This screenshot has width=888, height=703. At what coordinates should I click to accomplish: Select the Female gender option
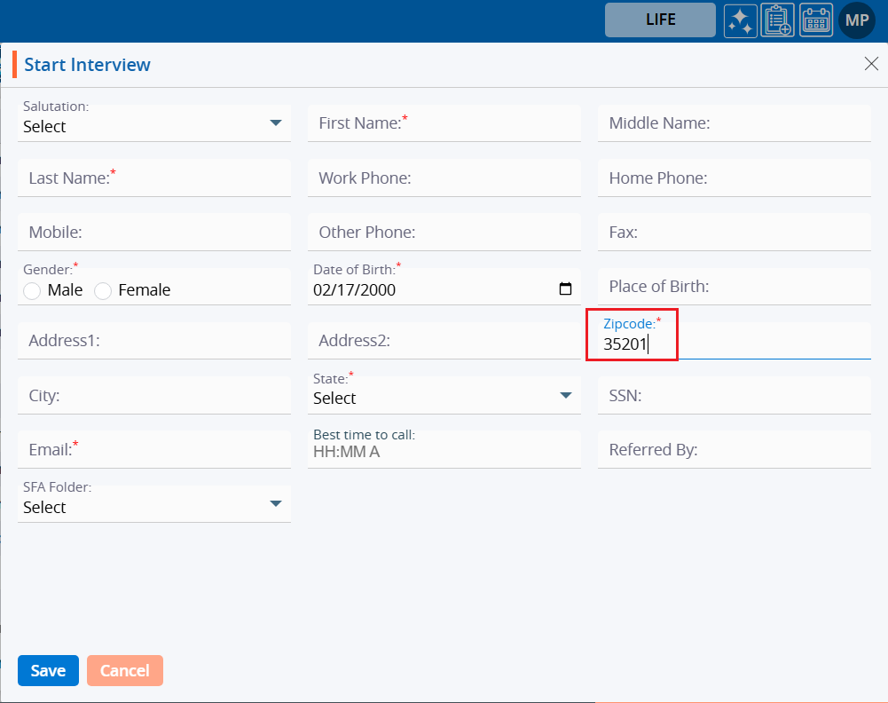[103, 291]
